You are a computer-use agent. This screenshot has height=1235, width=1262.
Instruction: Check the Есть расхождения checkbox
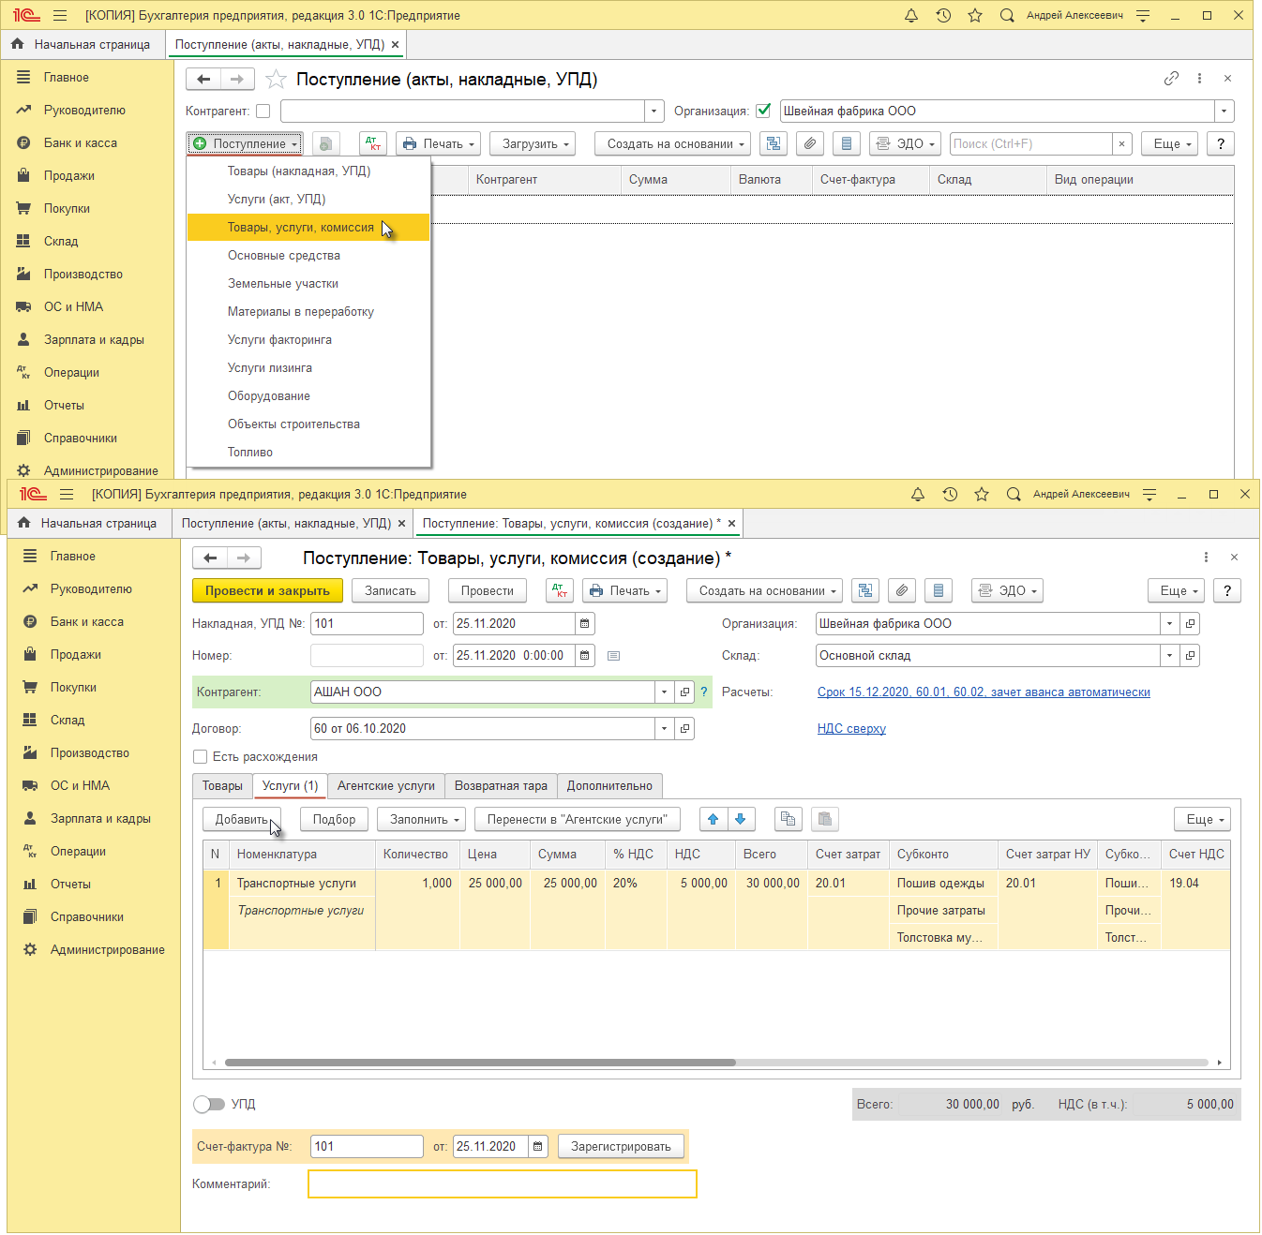200,756
